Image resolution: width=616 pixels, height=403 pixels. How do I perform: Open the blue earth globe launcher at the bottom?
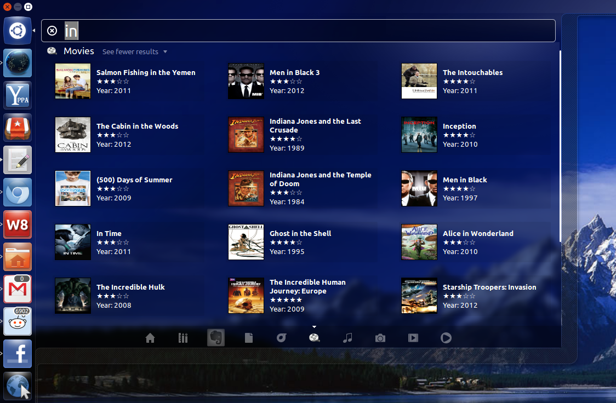click(x=18, y=386)
